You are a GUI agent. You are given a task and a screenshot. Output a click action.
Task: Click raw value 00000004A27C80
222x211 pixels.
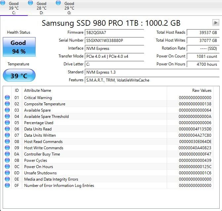195,135
